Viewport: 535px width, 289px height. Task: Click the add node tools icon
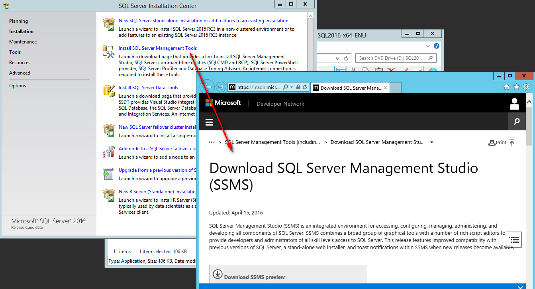point(109,151)
